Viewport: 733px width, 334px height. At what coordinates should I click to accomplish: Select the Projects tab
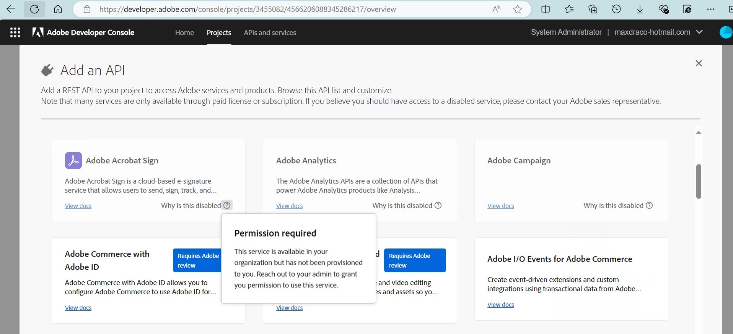219,33
